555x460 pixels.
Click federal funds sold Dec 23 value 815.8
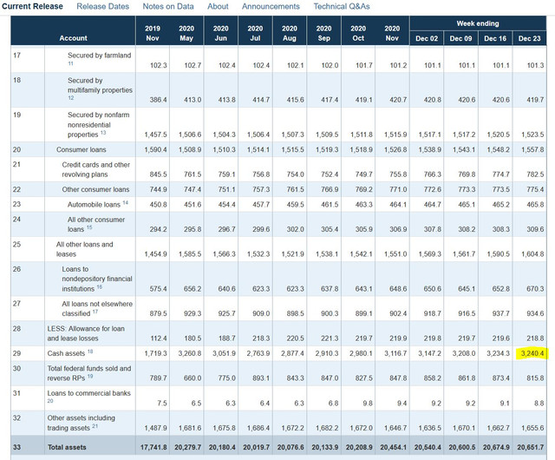coord(535,378)
